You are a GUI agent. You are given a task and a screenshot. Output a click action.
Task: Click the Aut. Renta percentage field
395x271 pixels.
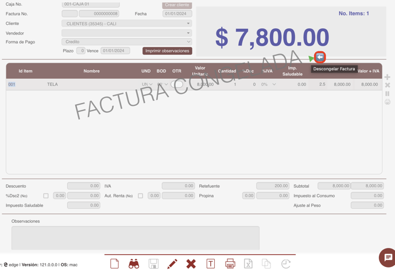(x=154, y=196)
